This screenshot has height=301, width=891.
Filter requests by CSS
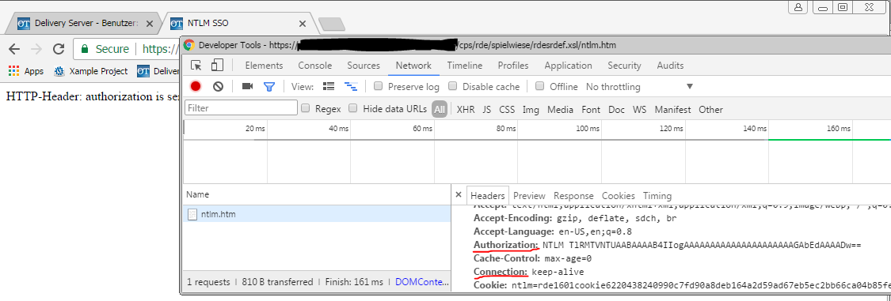tap(507, 109)
